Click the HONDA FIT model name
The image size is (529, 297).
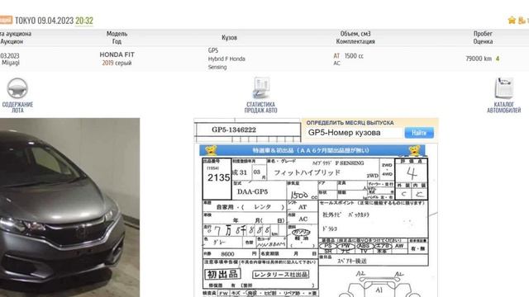[117, 54]
